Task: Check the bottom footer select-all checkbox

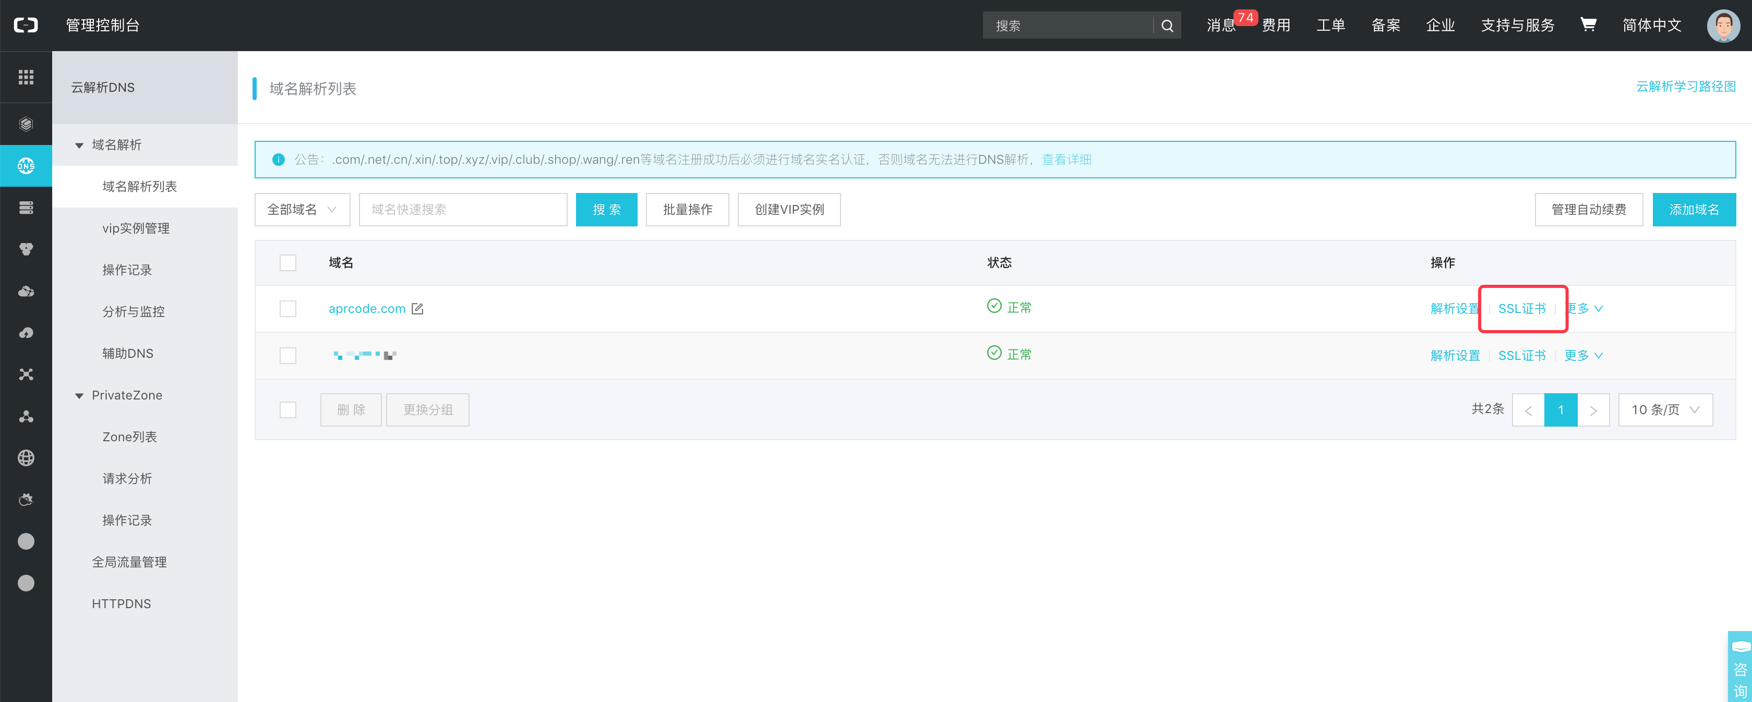Action: click(x=287, y=410)
